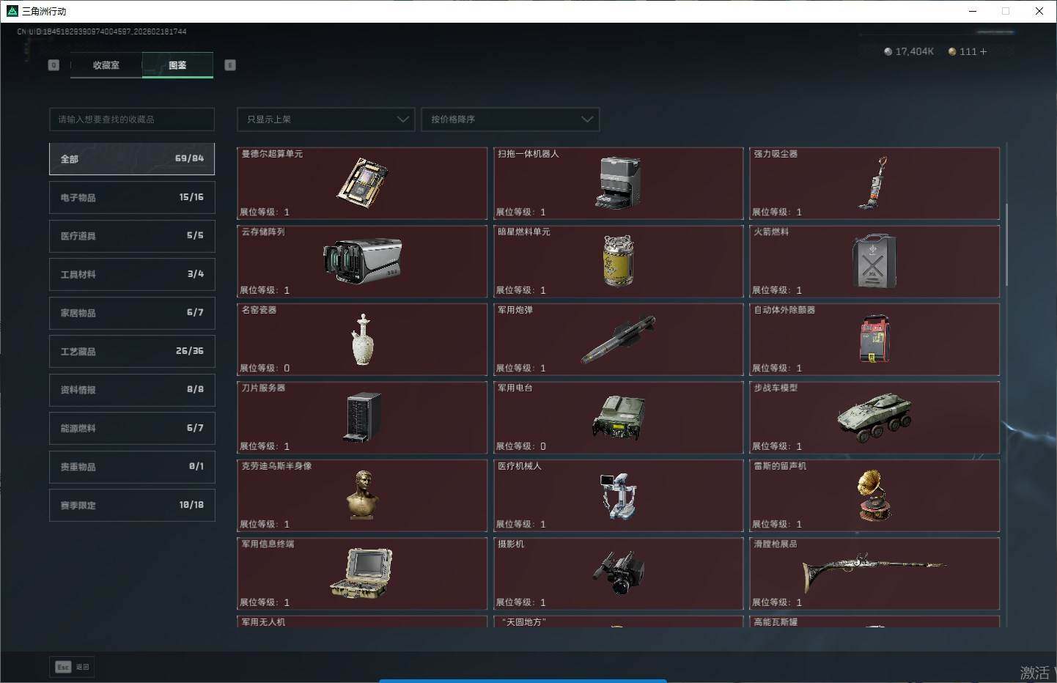1057x683 pixels.
Task: Click the "天圆地方" item label
Action: tap(524, 622)
